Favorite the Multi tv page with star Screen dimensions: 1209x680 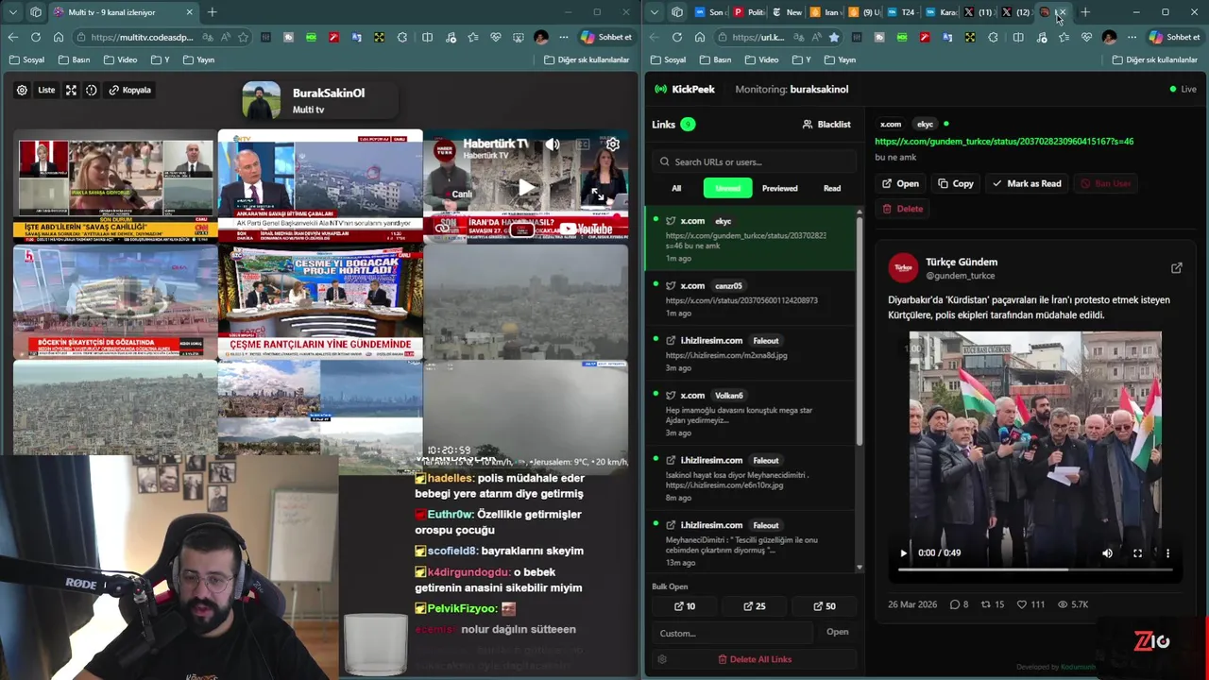pos(244,37)
